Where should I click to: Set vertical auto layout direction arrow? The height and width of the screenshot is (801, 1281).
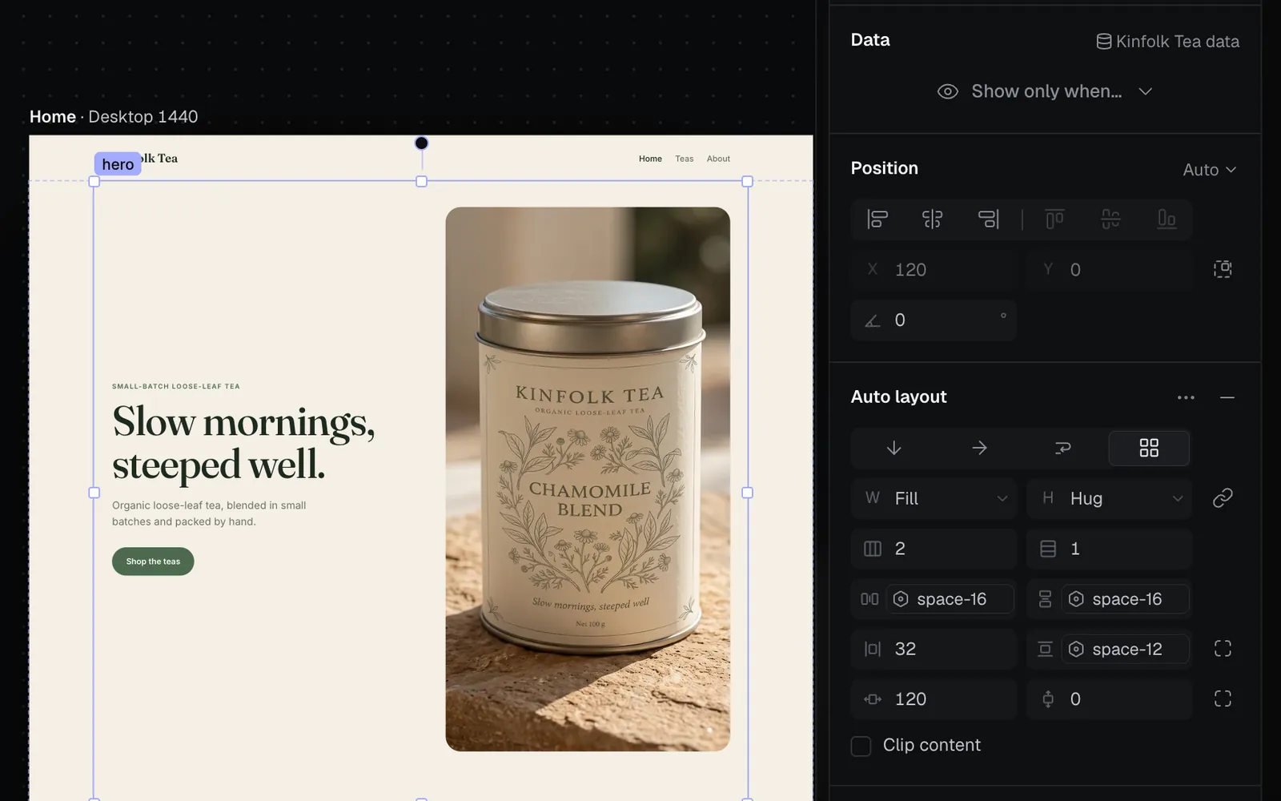click(x=894, y=448)
